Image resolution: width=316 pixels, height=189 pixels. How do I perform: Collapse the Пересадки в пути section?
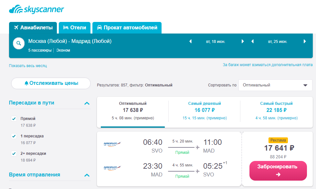[87, 103]
